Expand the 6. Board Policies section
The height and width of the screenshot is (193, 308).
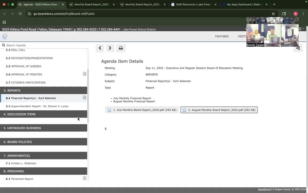(44, 142)
